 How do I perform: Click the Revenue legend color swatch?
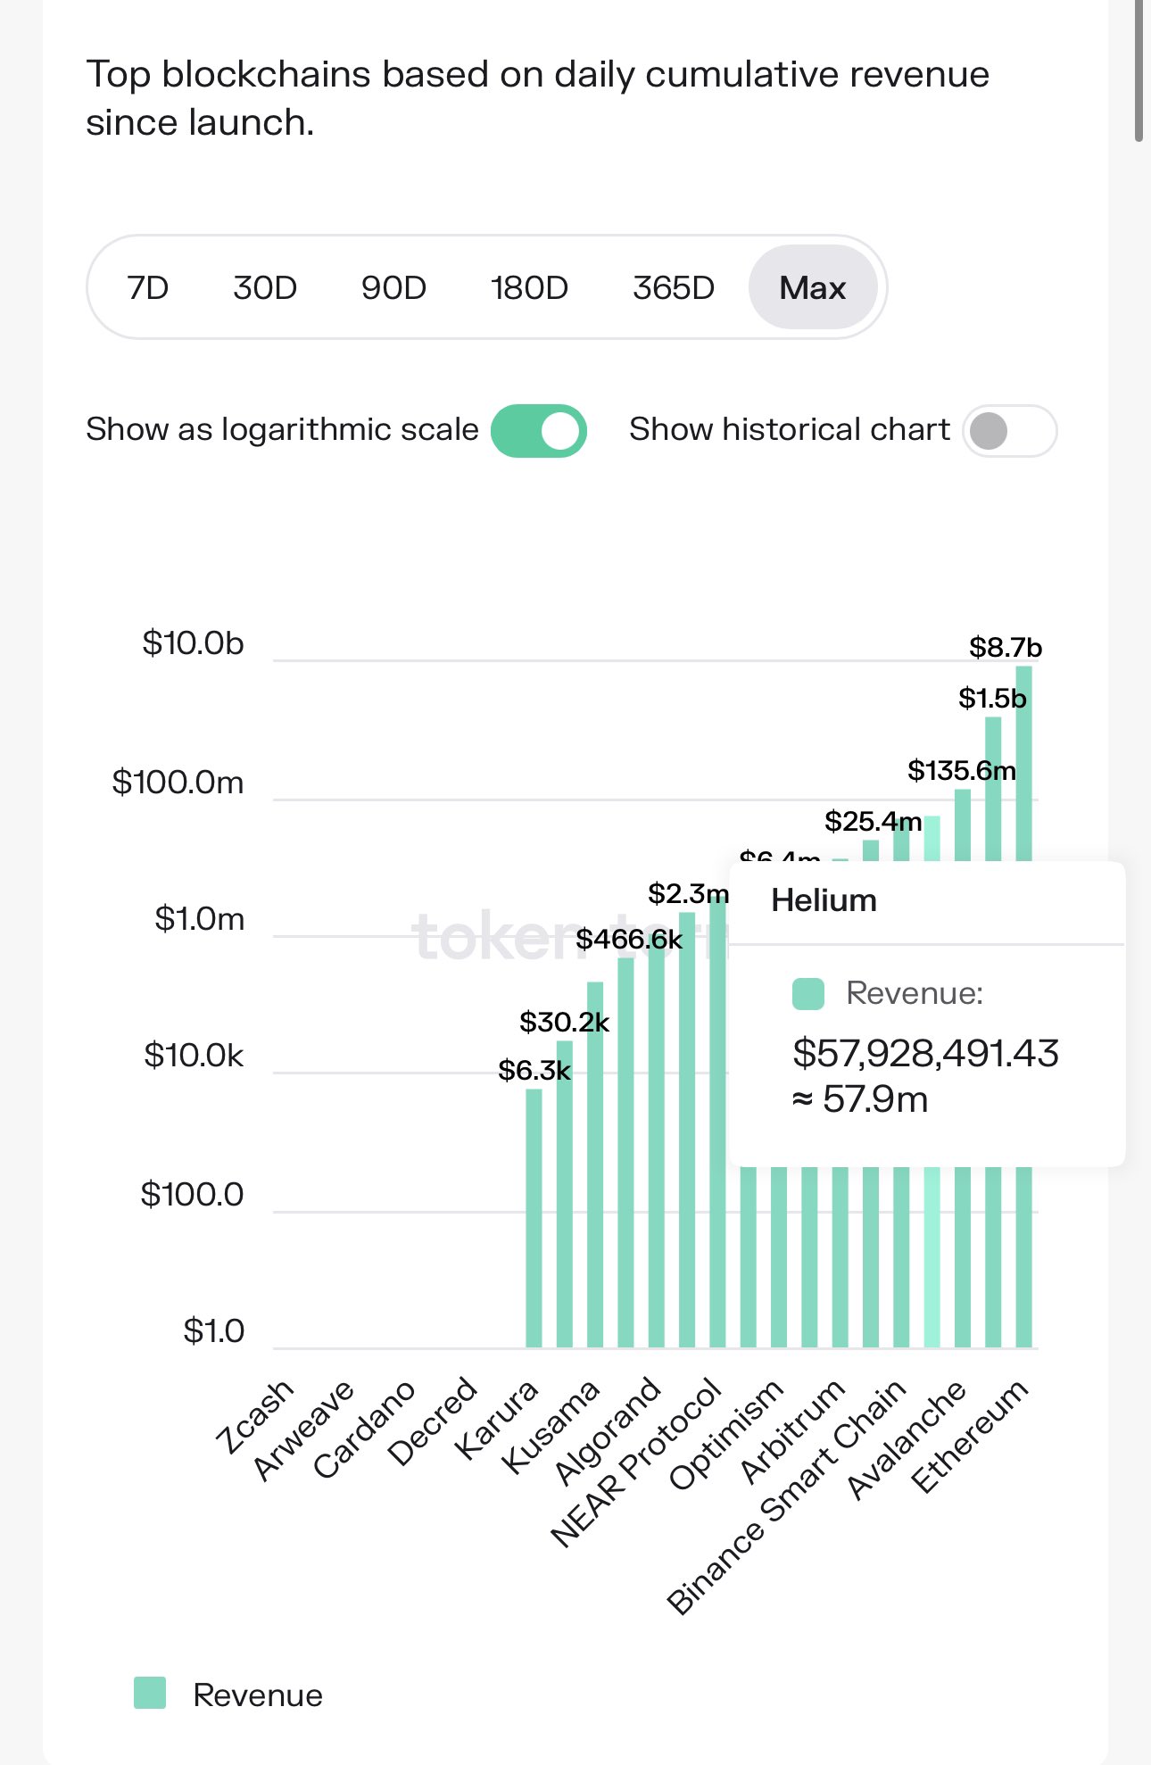(150, 1693)
